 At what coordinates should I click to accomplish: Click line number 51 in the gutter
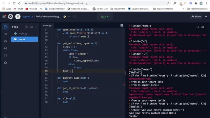[x=46, y=78]
